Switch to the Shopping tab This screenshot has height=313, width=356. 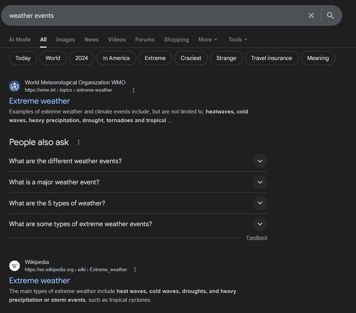coord(177,40)
